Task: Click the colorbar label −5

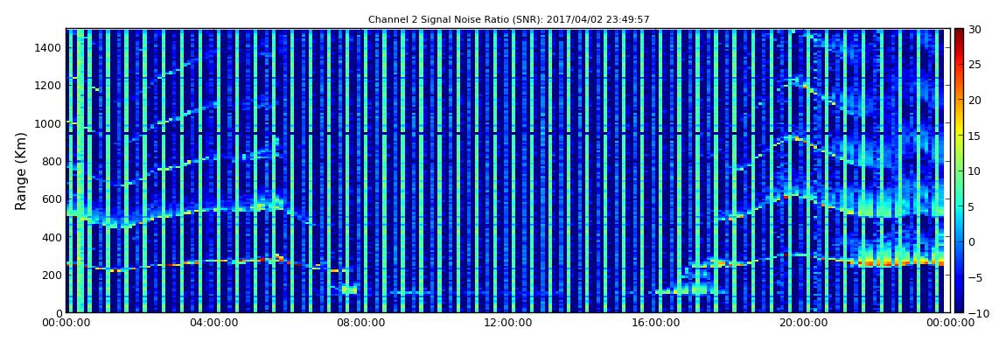Action: coord(974,277)
